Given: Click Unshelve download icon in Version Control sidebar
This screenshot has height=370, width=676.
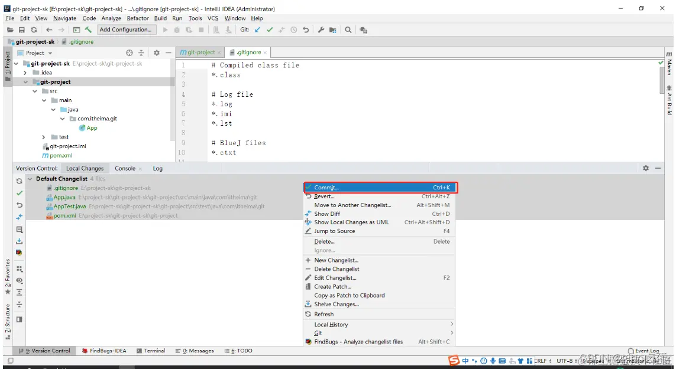Looking at the screenshot, I should click(20, 241).
